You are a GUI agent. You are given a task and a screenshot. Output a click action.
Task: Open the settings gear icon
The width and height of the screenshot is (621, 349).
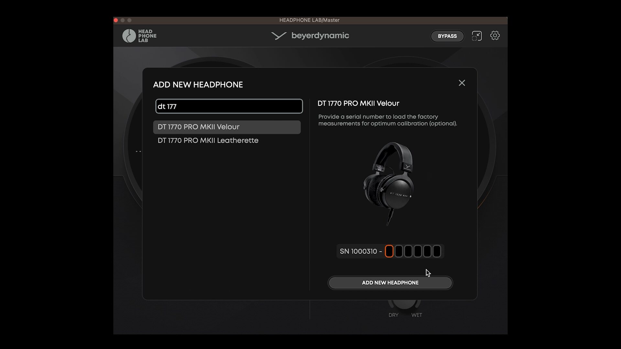pos(495,36)
